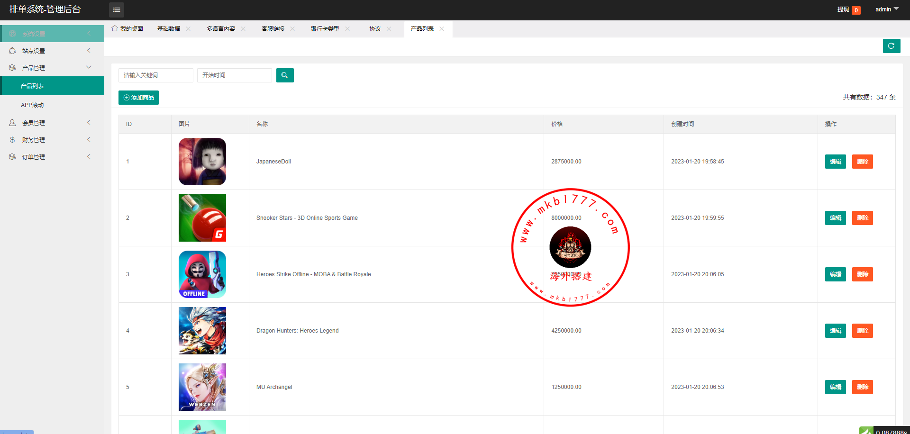Toggle the sidebar collapse hamburger icon
The image size is (910, 434).
point(117,10)
